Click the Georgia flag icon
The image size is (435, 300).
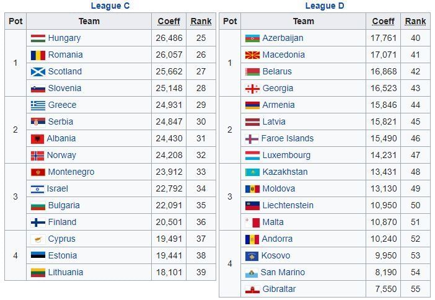coord(252,89)
